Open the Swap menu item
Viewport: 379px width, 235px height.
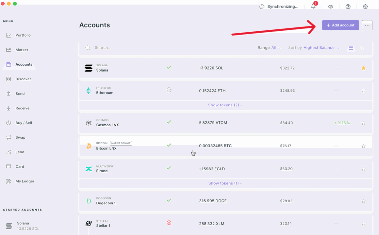(x=20, y=137)
